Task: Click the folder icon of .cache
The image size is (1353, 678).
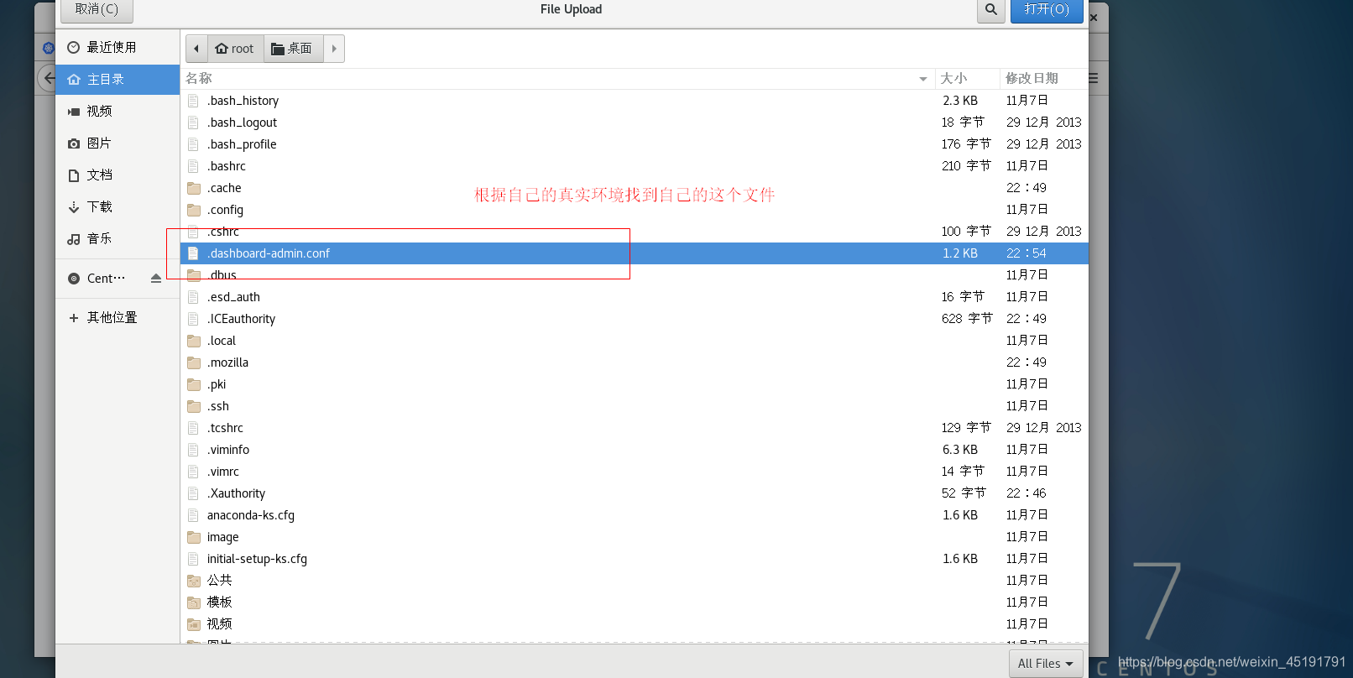Action: (x=194, y=188)
